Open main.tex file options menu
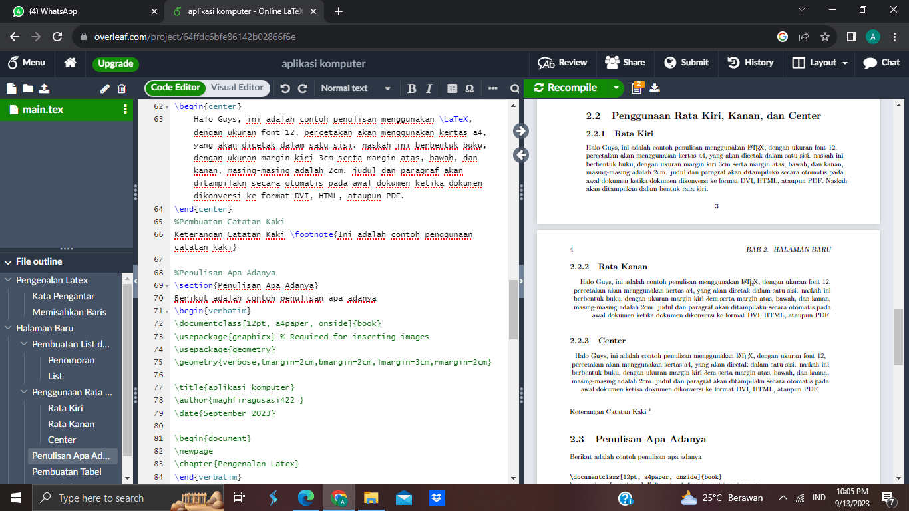This screenshot has width=909, height=511. 125,110
